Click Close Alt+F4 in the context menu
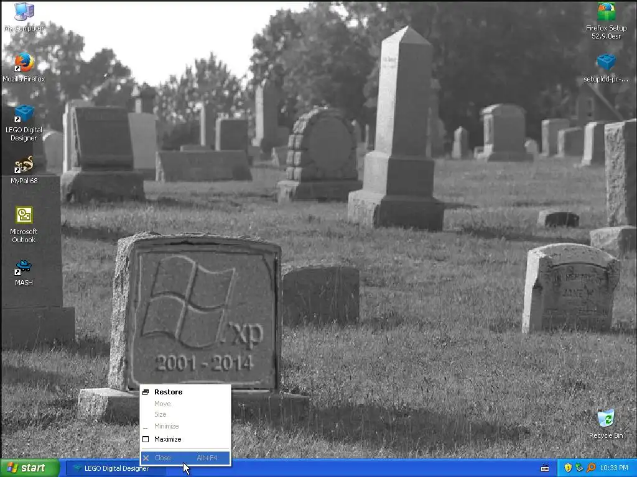Screen dimensions: 637x477 tap(185, 458)
